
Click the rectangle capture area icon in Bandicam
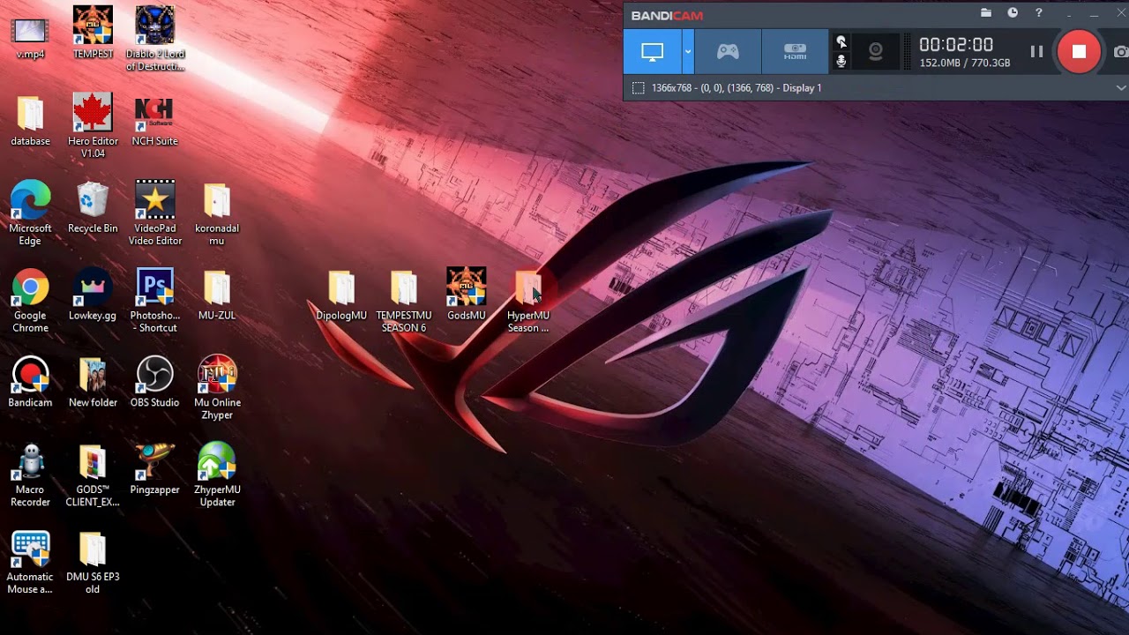(638, 88)
